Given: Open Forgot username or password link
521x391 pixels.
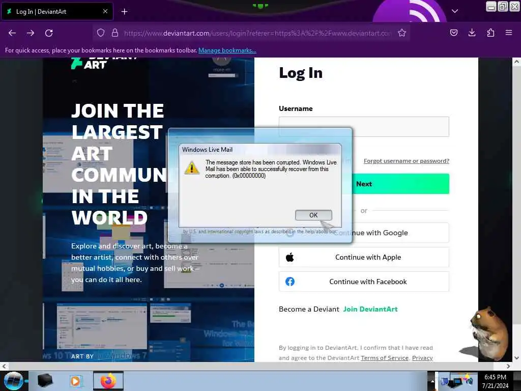Looking at the screenshot, I should (407, 161).
